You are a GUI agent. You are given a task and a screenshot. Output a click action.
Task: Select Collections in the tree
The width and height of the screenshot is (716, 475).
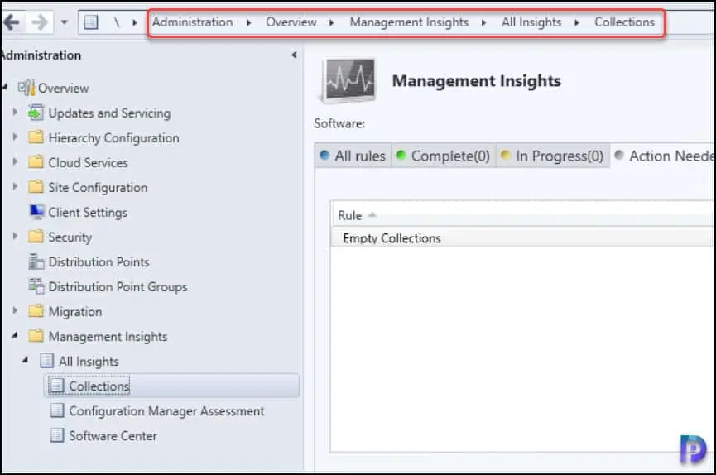point(99,386)
